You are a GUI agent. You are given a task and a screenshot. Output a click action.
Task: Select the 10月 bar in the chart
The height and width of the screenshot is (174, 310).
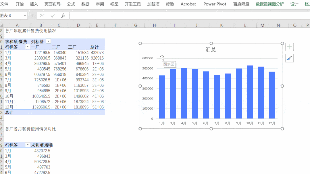pyautogui.click(x=250, y=92)
